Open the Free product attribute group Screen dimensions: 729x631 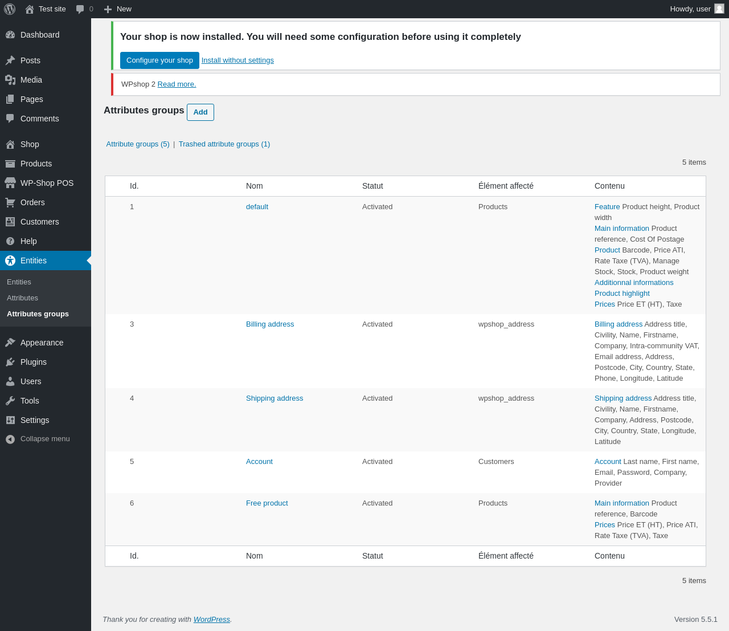pos(267,503)
